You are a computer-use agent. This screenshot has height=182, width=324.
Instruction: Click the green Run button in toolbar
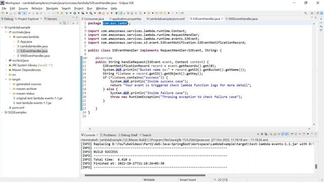pyautogui.click(x=74, y=13)
